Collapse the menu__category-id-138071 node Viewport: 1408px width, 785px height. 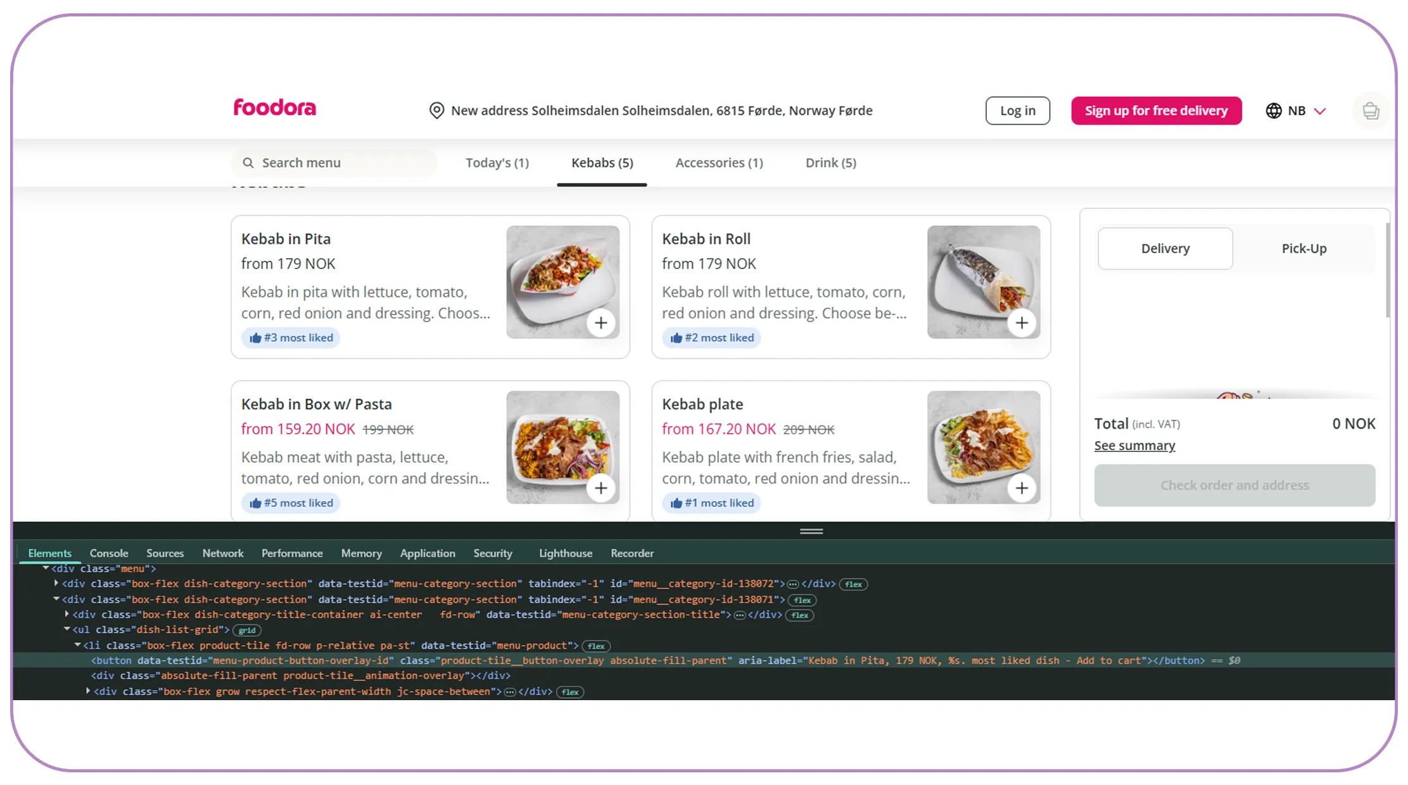point(56,598)
